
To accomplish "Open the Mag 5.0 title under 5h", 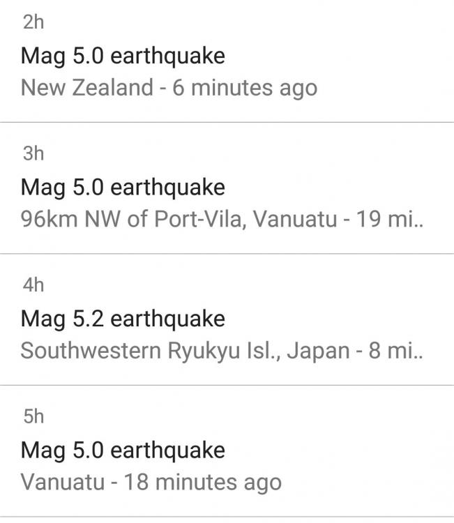I will pos(123,450).
